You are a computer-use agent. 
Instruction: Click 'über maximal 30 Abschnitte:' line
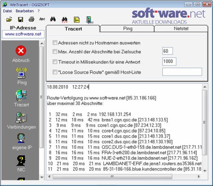click(75, 103)
